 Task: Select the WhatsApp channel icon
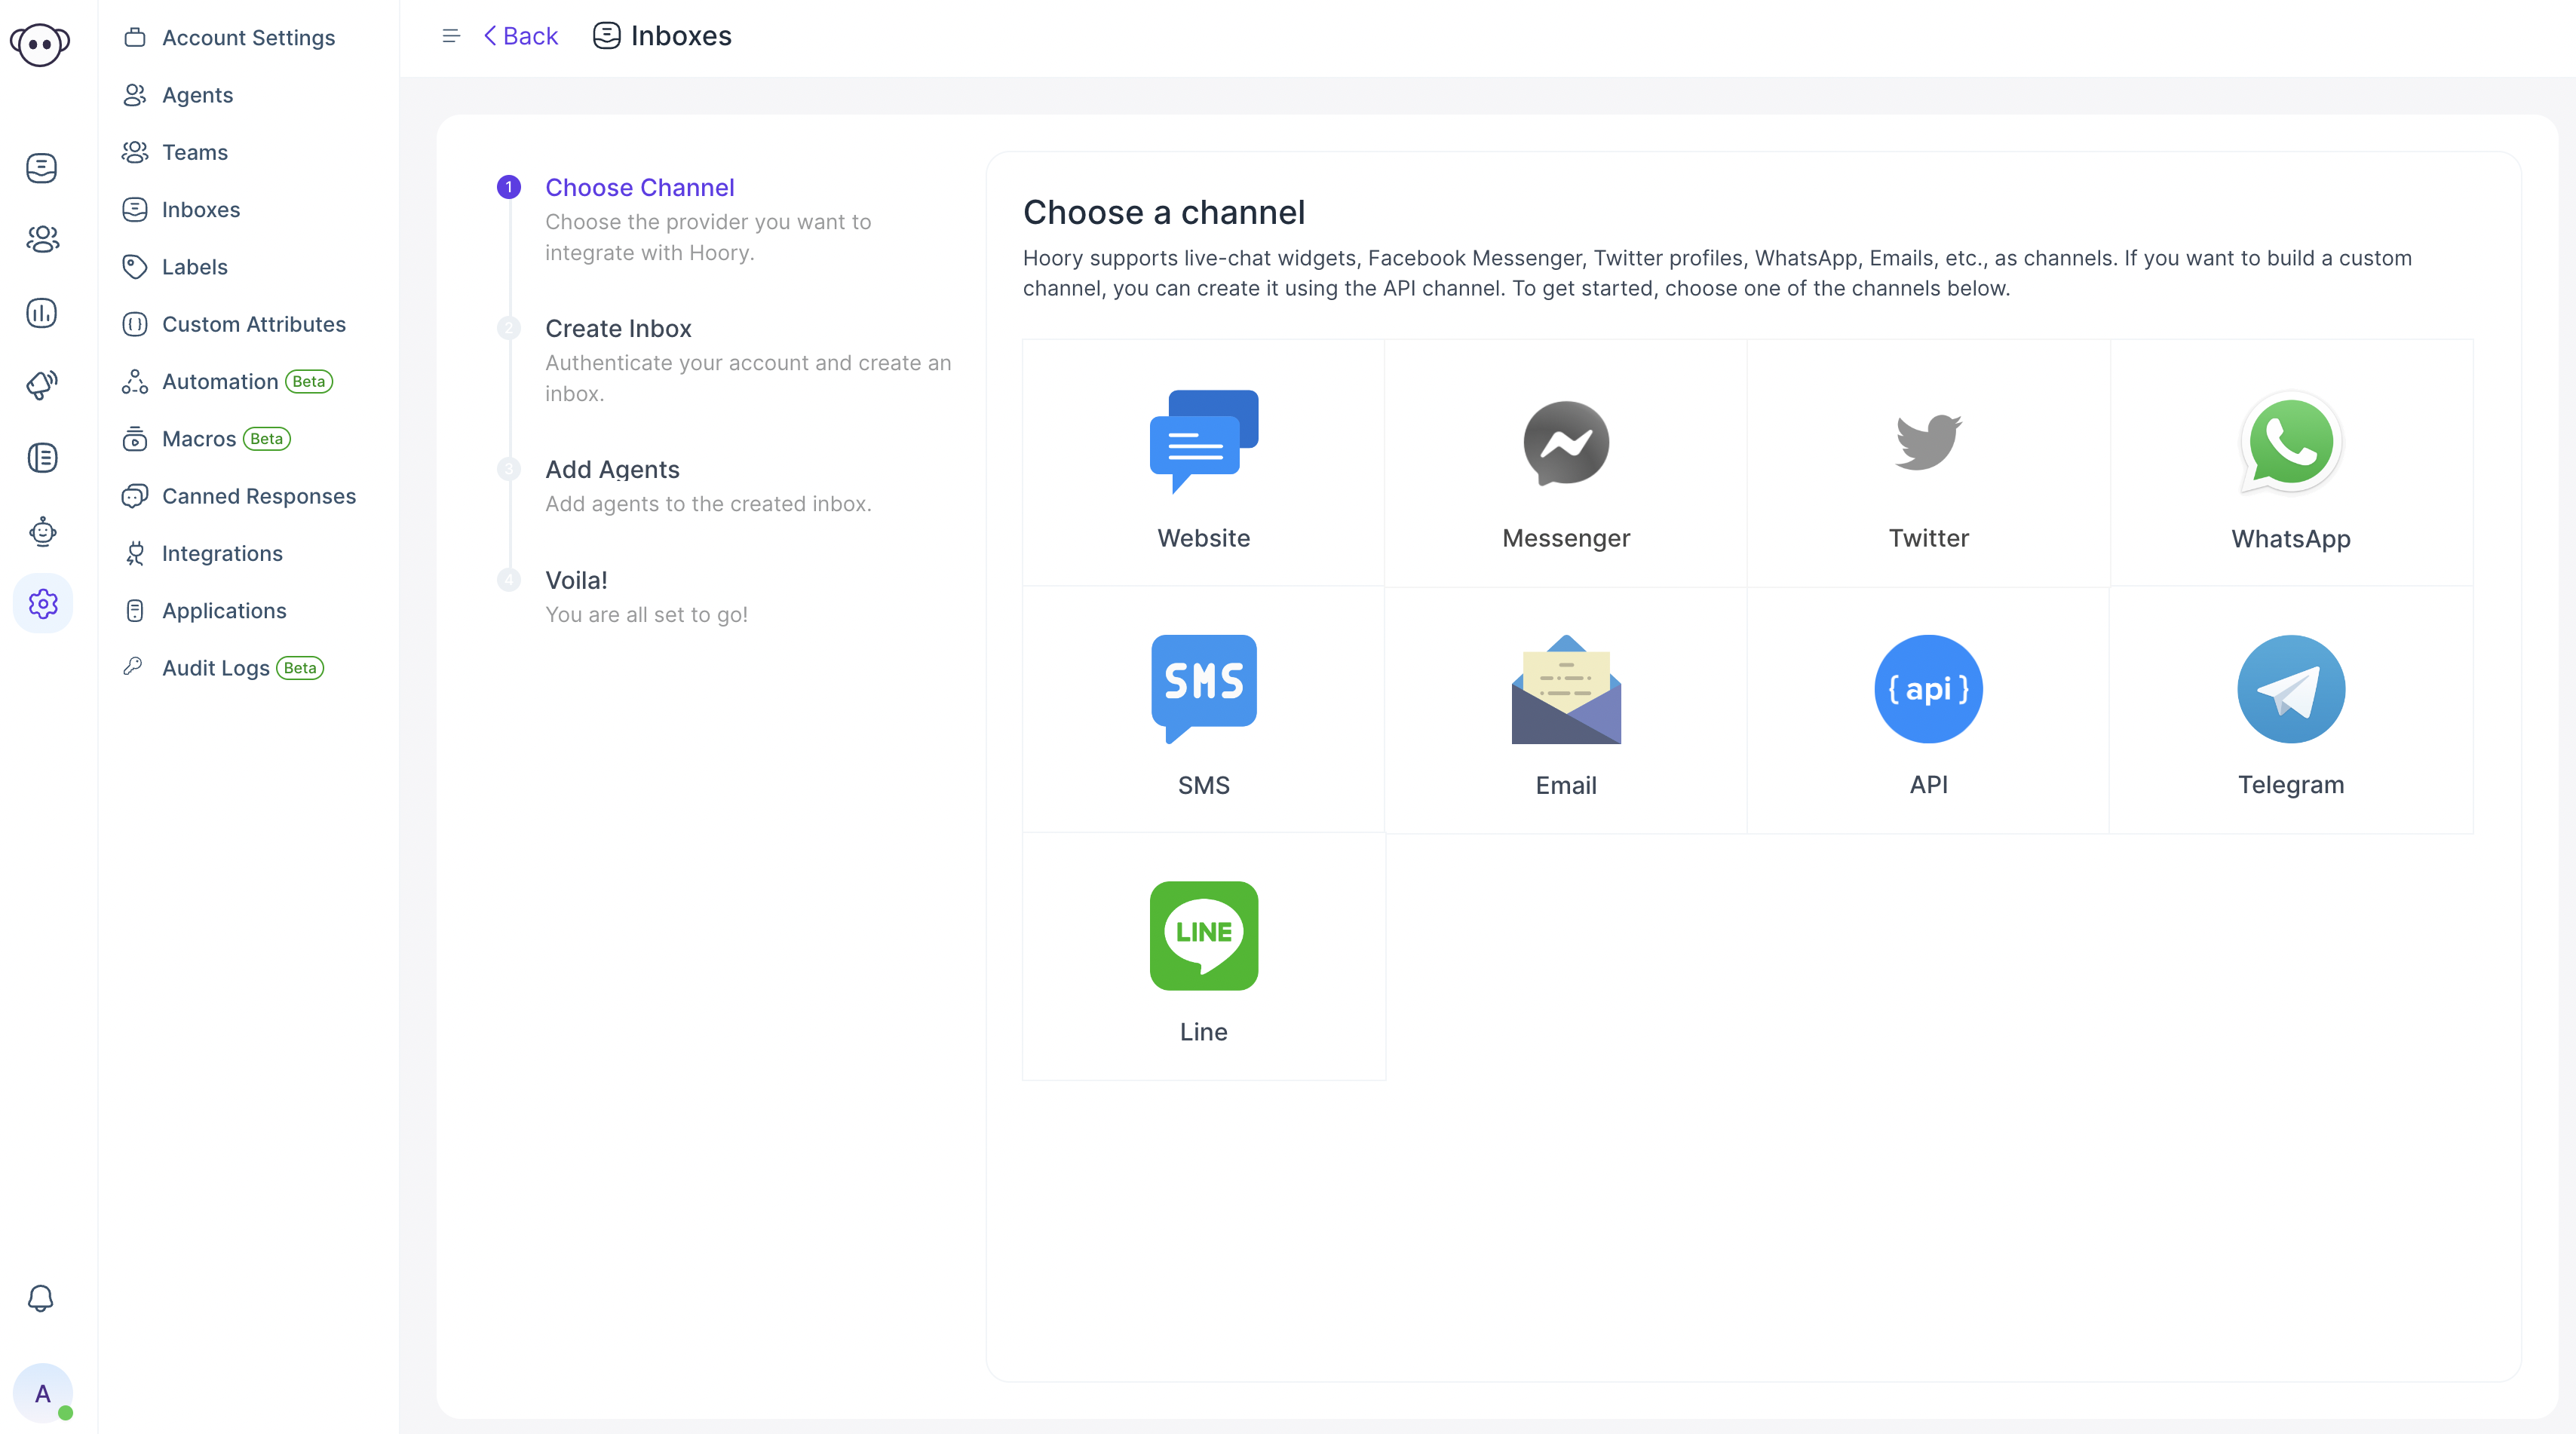(x=2290, y=443)
